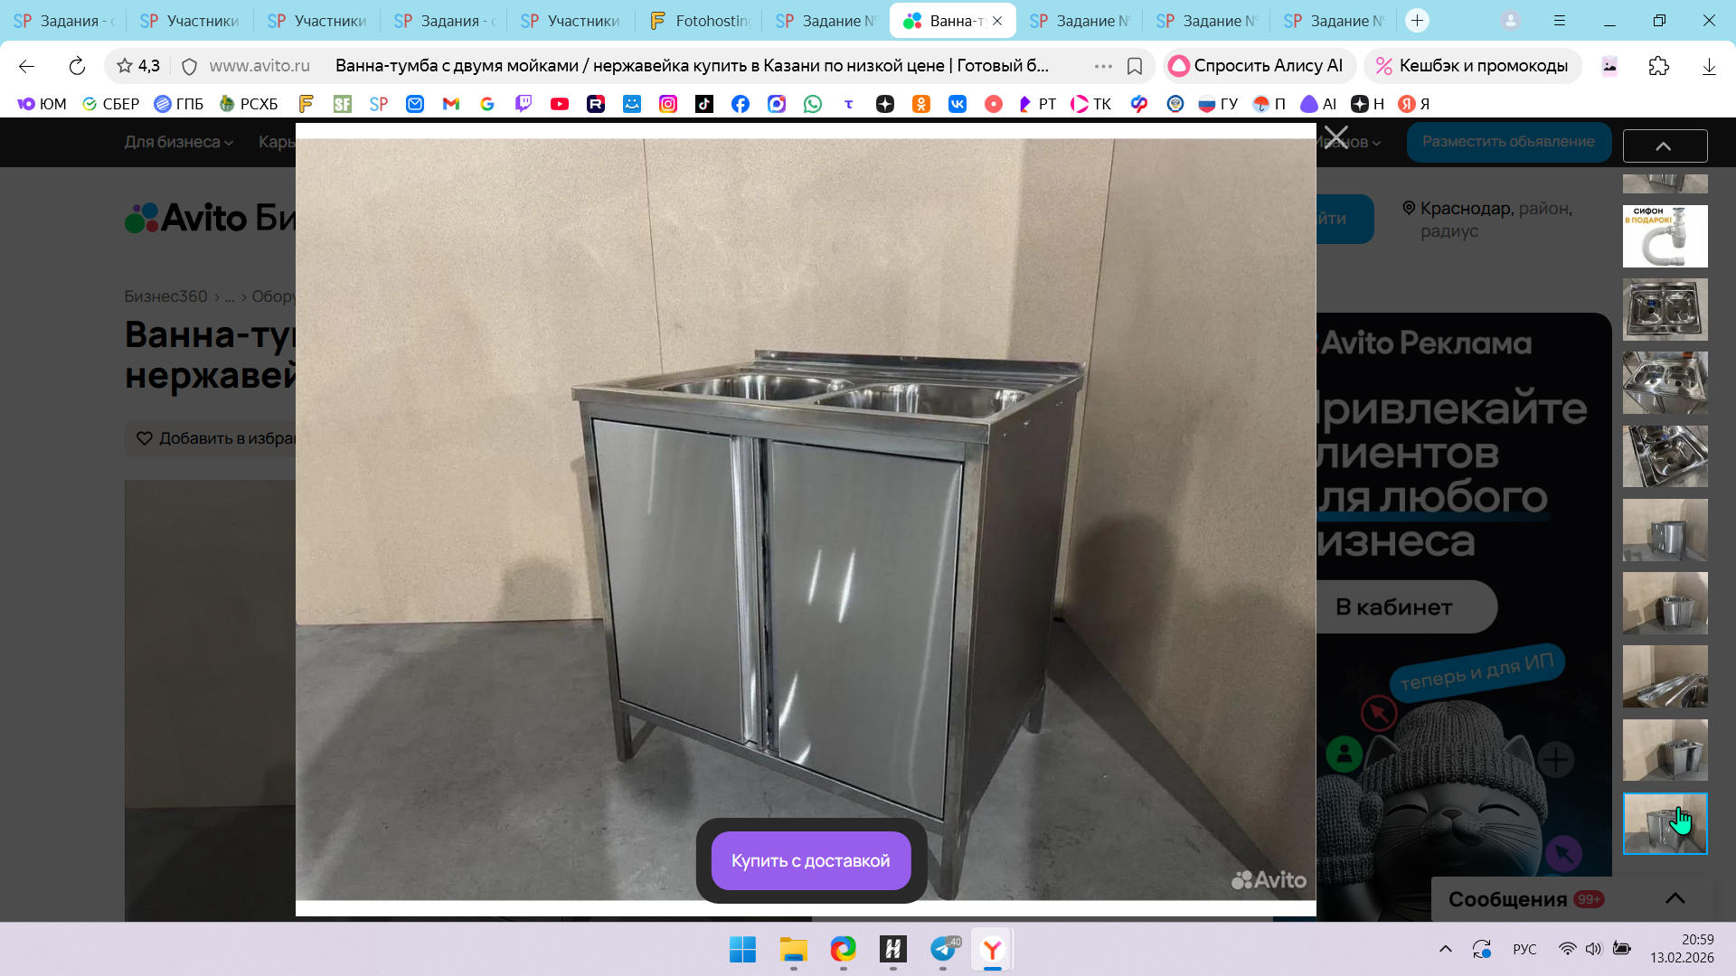The image size is (1736, 976).
Task: Select the top-view double sink thumbnail
Action: (1665, 309)
